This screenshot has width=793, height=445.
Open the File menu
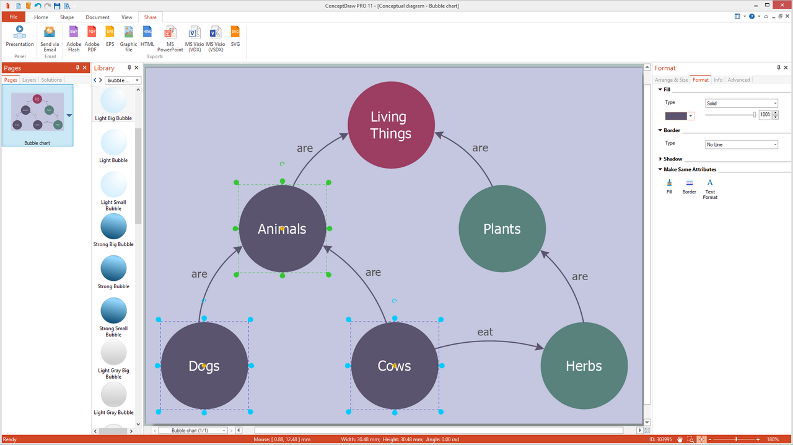tap(13, 17)
